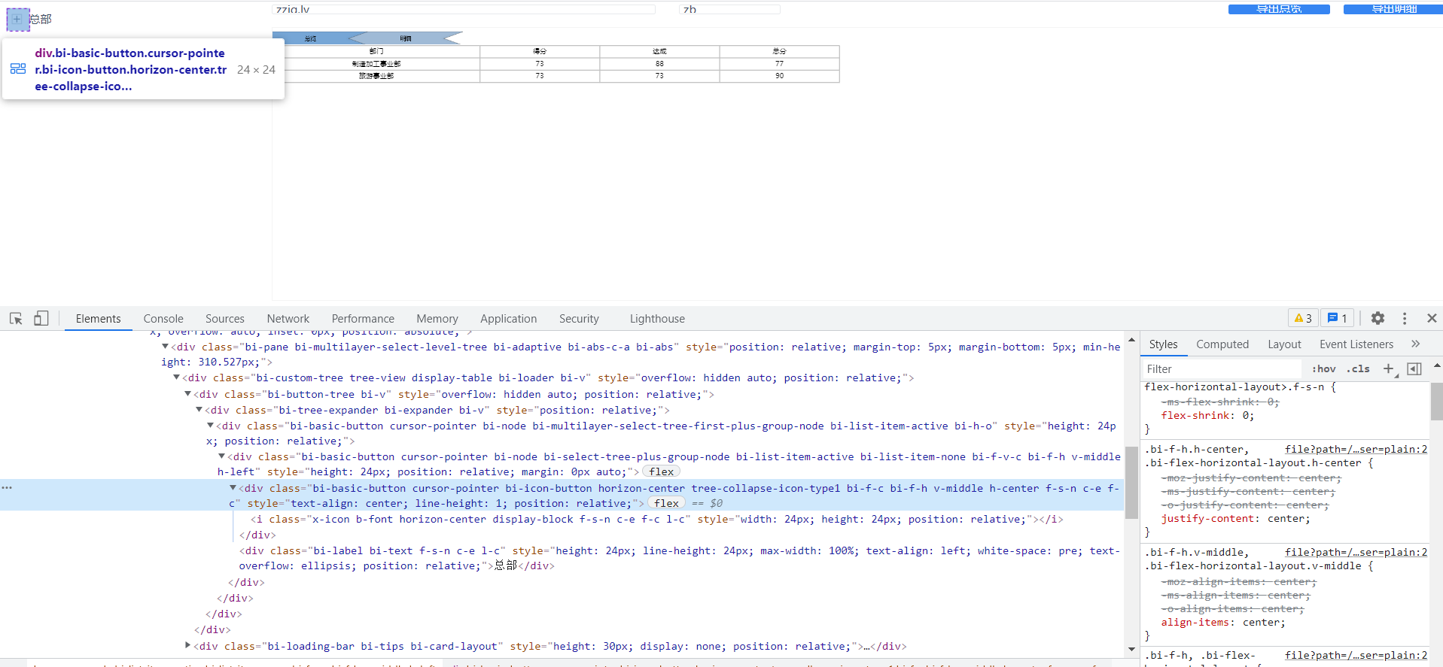This screenshot has width=1443, height=667.
Task: Open the DevTools three-dot customize menu
Action: [1405, 318]
